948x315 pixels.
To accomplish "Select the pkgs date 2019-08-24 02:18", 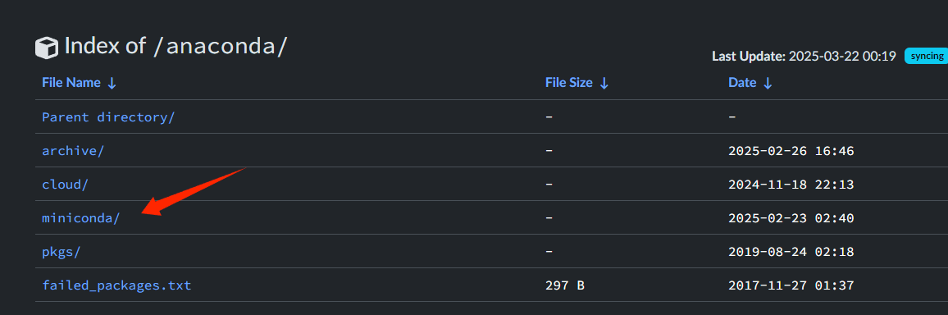I will coord(791,252).
